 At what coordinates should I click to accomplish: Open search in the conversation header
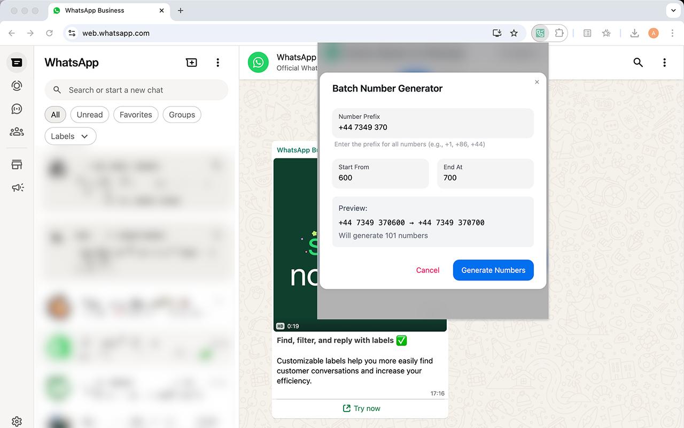pyautogui.click(x=638, y=63)
